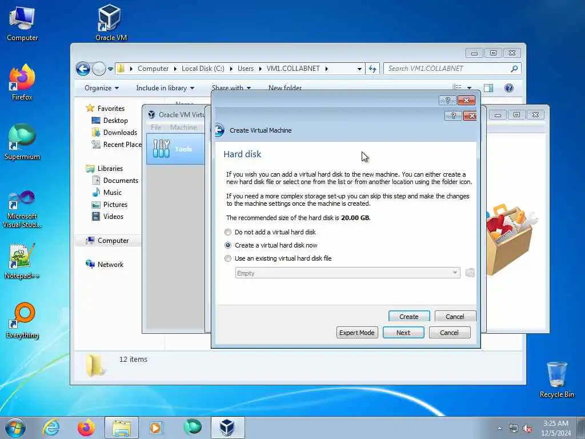Select 'Use an existing virtual hard disk file'

click(x=227, y=258)
